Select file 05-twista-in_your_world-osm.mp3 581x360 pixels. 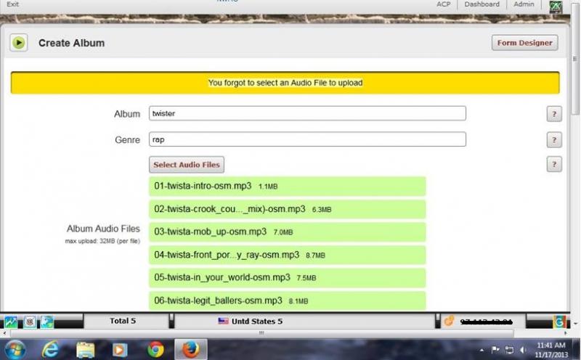287,278
